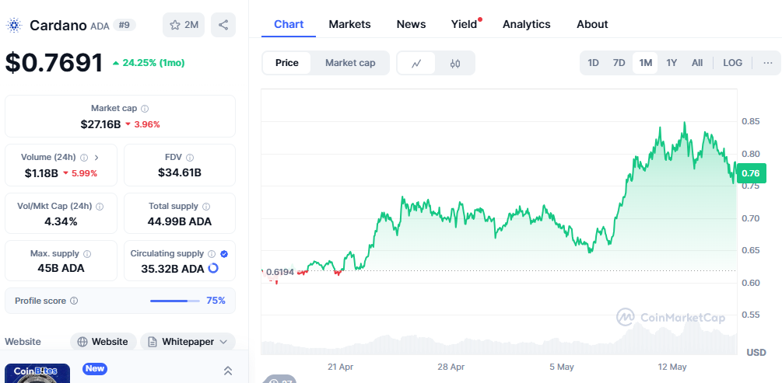
Task: Open the Yield tab
Action: pyautogui.click(x=465, y=24)
